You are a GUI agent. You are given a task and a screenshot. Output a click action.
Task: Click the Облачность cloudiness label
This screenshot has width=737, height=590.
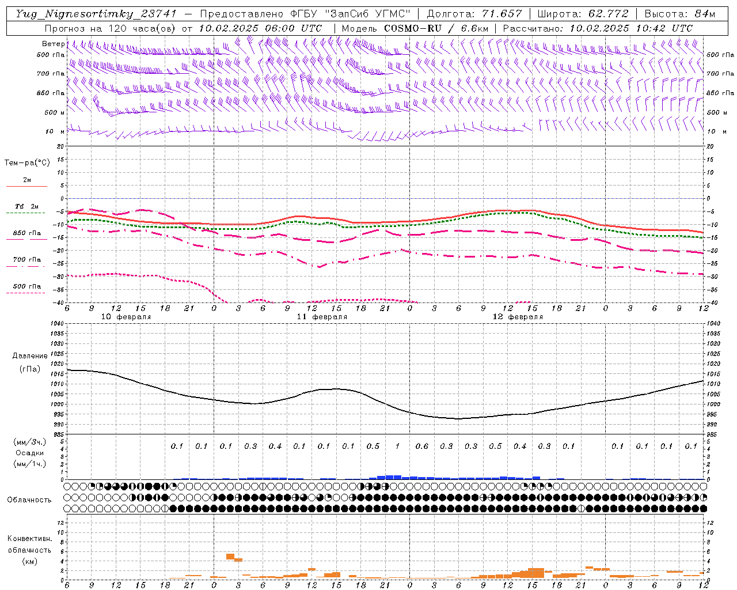(29, 500)
